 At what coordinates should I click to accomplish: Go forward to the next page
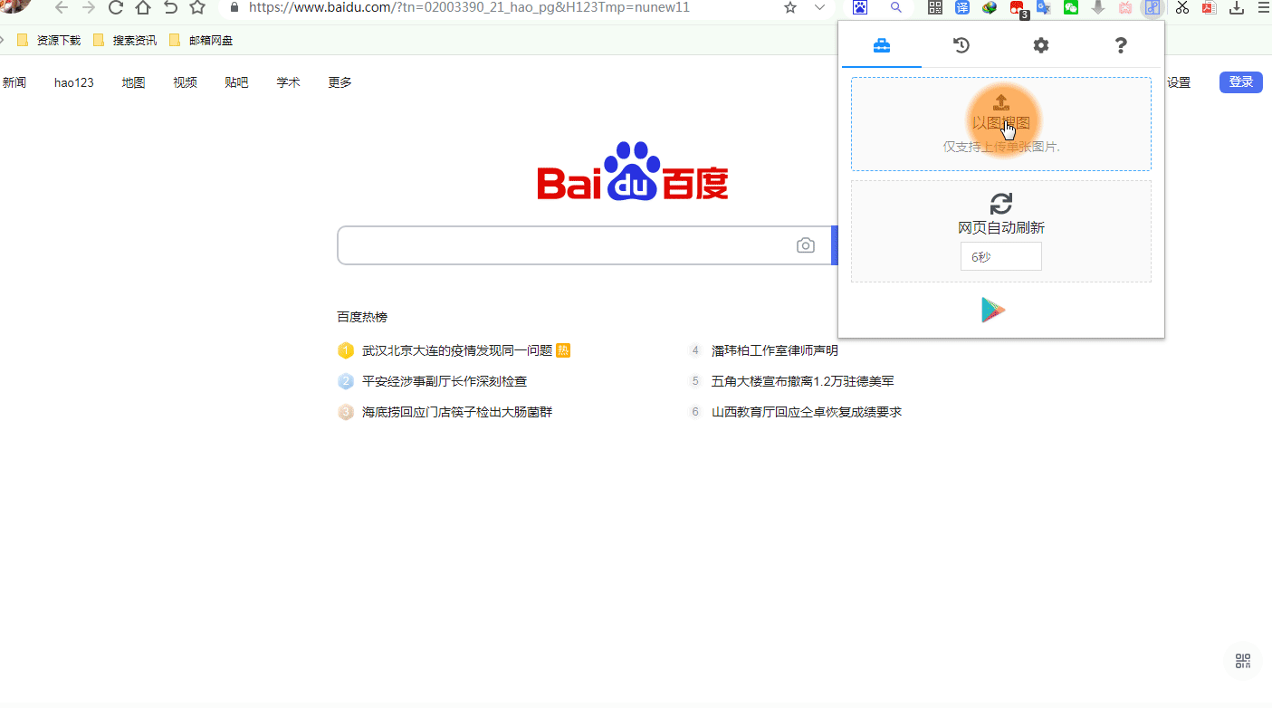[89, 8]
